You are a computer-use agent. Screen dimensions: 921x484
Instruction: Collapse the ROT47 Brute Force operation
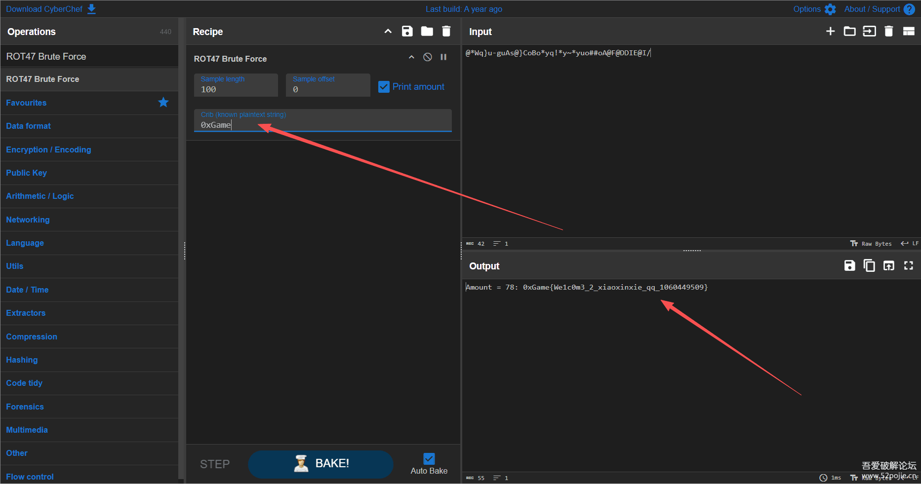click(x=411, y=57)
